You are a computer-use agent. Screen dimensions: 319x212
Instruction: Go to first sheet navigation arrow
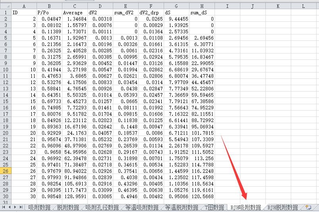[4, 207]
